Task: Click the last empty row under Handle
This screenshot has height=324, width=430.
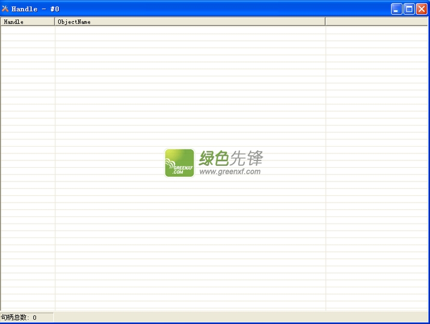Action: [x=27, y=305]
